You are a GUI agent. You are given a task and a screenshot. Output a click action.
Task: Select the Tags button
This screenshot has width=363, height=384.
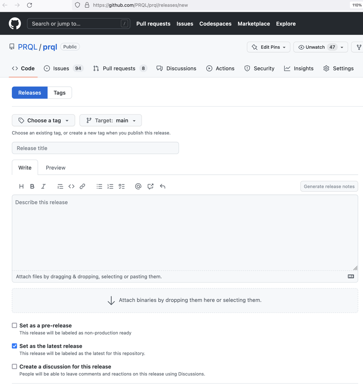click(59, 92)
